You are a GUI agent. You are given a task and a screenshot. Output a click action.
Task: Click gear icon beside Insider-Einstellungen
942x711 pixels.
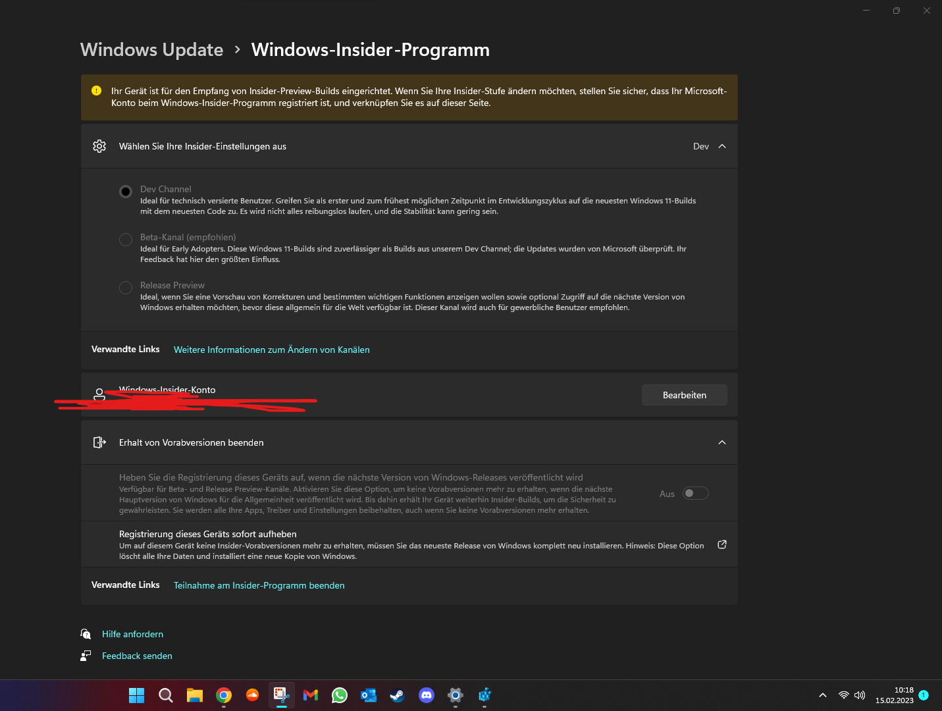click(x=99, y=146)
